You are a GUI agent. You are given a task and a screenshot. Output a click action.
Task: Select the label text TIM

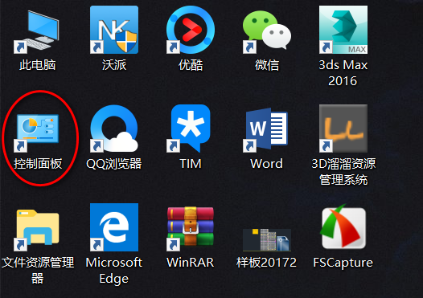[x=191, y=164]
